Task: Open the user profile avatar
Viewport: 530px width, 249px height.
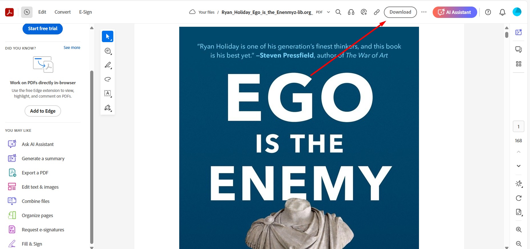Action: click(x=517, y=12)
